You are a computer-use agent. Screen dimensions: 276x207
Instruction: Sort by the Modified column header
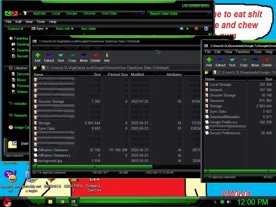(143, 74)
